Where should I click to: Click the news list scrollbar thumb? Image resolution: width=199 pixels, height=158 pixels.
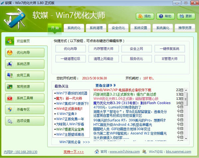click(x=186, y=99)
